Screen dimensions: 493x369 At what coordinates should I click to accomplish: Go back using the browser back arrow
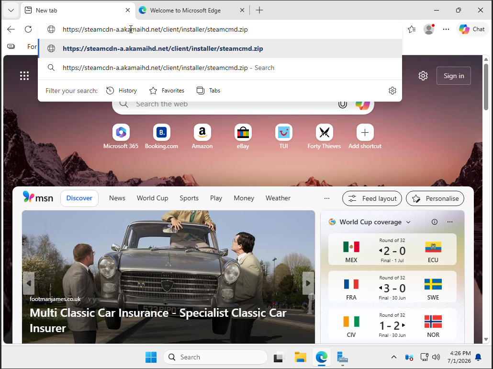click(x=11, y=29)
